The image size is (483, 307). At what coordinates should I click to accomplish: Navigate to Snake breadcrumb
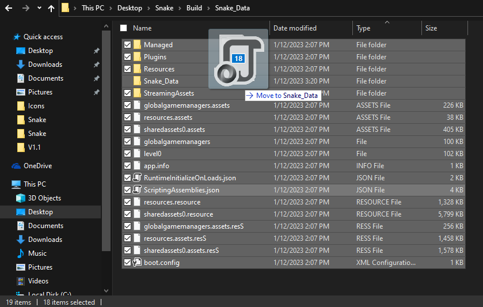[164, 8]
